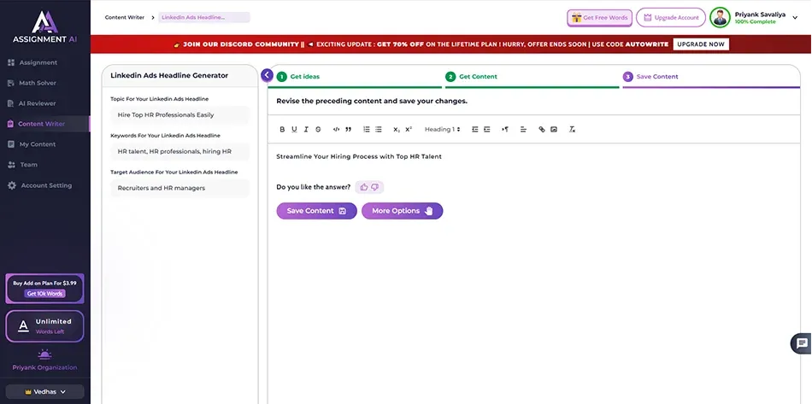Click the Save Content button

[316, 211]
